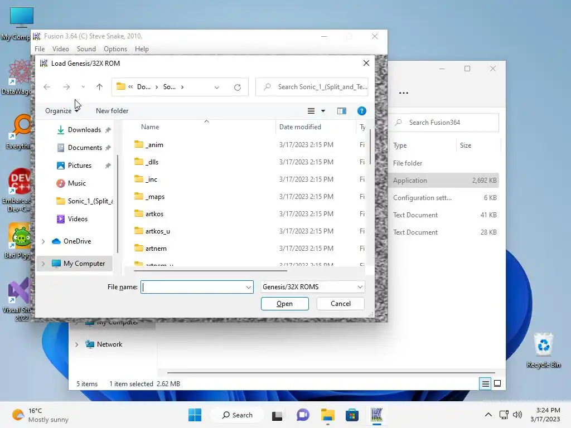This screenshot has height=428, width=571.
Task: Select Documents in the navigation pane
Action: 85,148
